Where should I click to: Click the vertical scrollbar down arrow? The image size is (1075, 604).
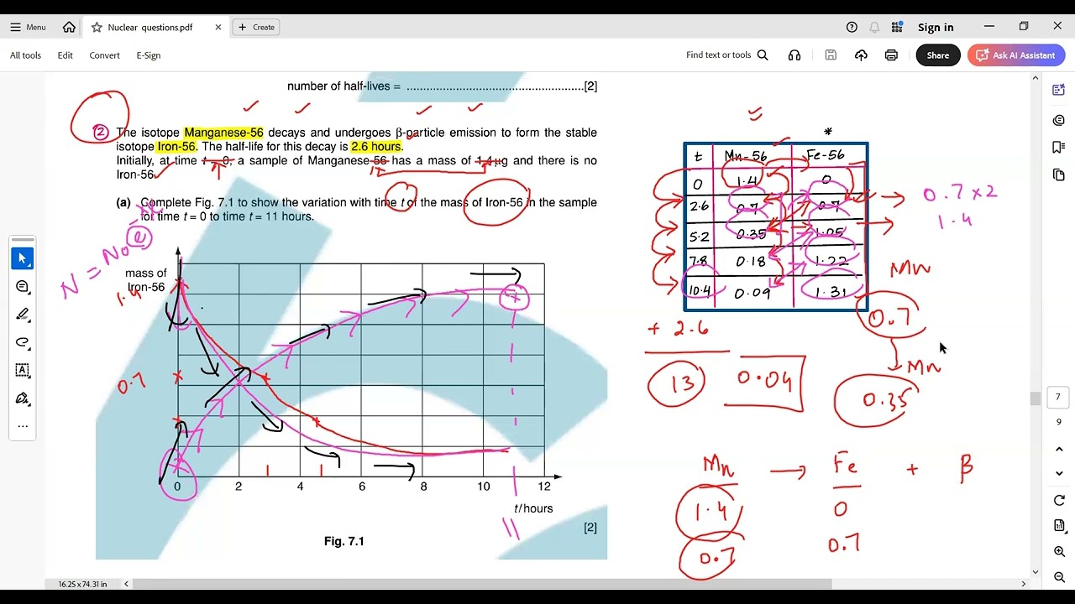click(1036, 572)
